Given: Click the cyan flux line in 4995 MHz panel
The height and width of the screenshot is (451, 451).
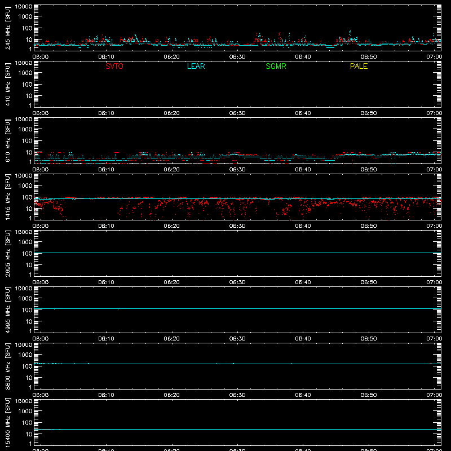Looking at the screenshot, I should pos(237,308).
